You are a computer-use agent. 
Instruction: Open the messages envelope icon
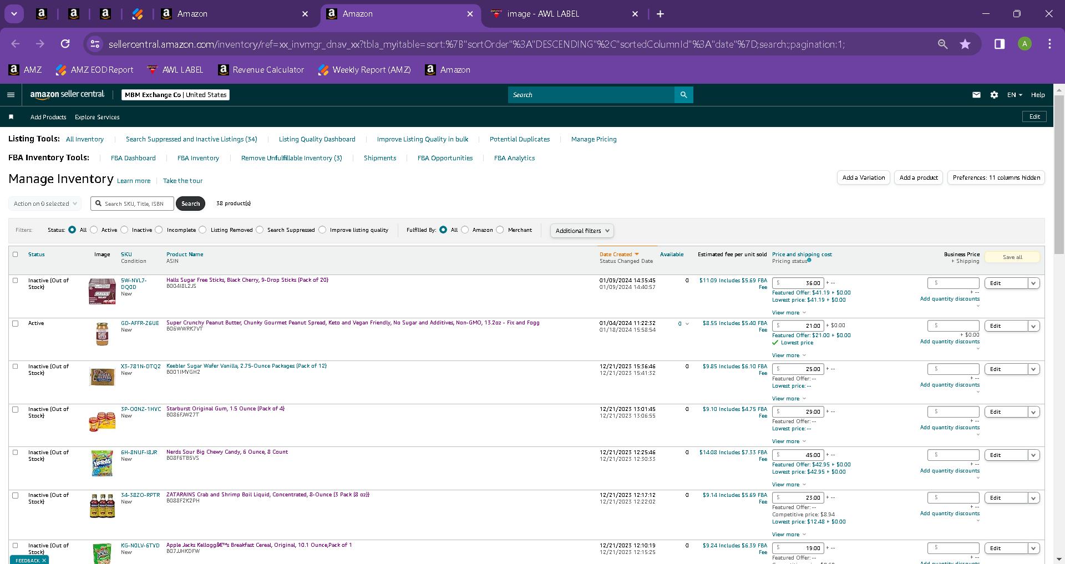click(x=976, y=95)
